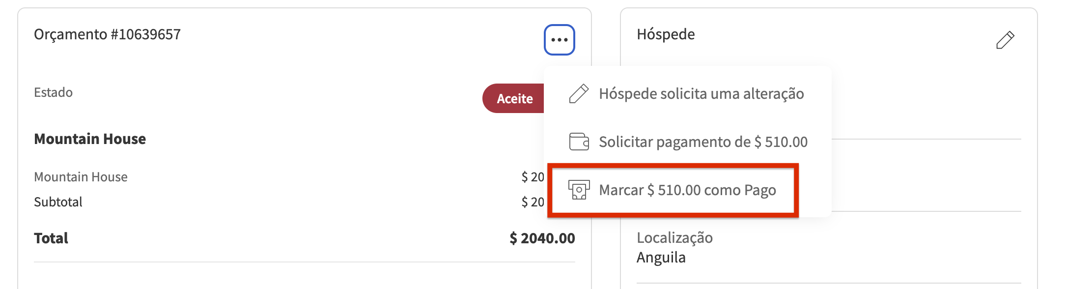Click pencil icon beside Hóspede solicita uma alteração

pos(579,93)
